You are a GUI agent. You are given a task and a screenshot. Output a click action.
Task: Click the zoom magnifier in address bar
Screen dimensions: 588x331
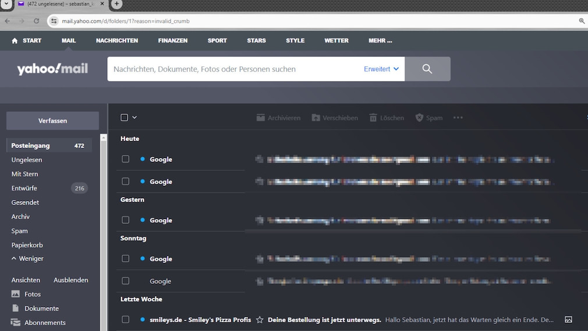582,21
